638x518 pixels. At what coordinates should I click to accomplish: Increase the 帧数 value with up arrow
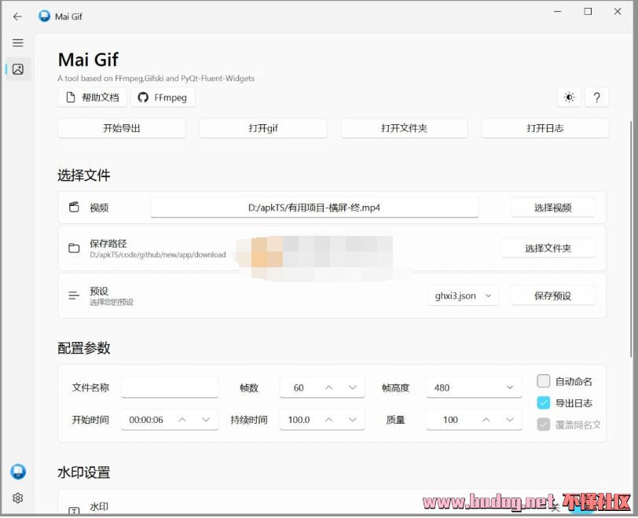point(329,388)
